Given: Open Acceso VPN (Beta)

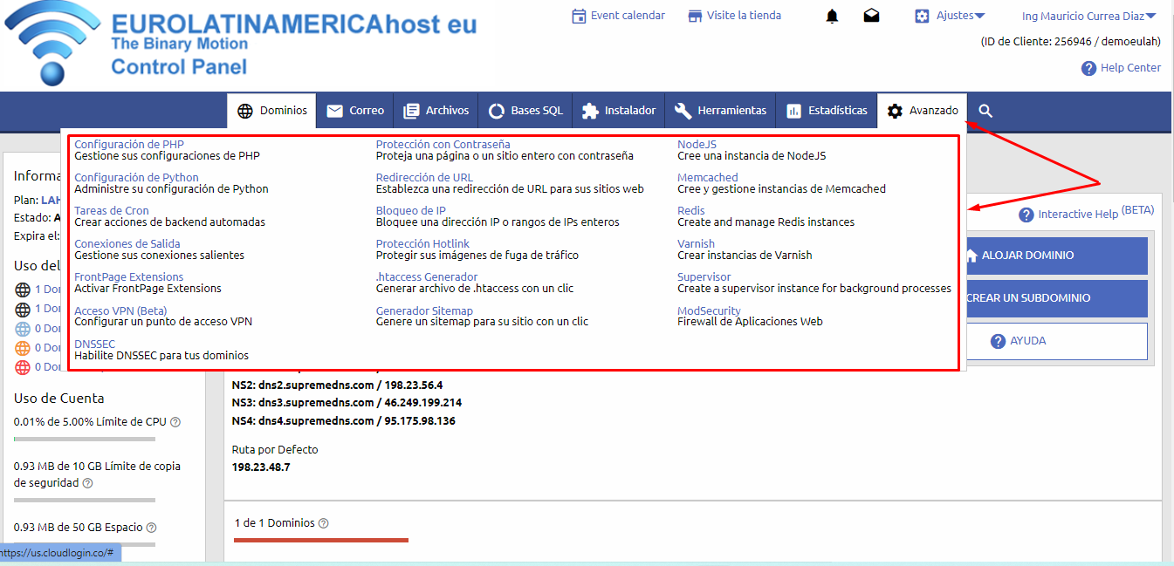Looking at the screenshot, I should pos(120,311).
